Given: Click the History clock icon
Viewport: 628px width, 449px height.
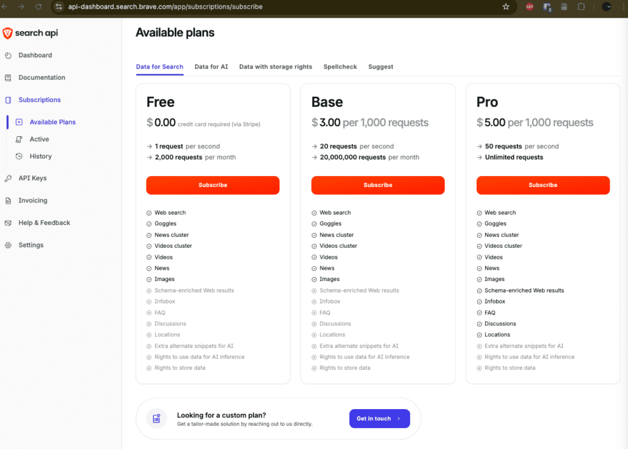Looking at the screenshot, I should pos(19,156).
